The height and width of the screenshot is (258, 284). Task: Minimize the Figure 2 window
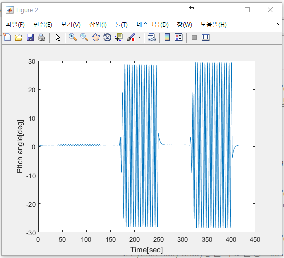[225, 10]
